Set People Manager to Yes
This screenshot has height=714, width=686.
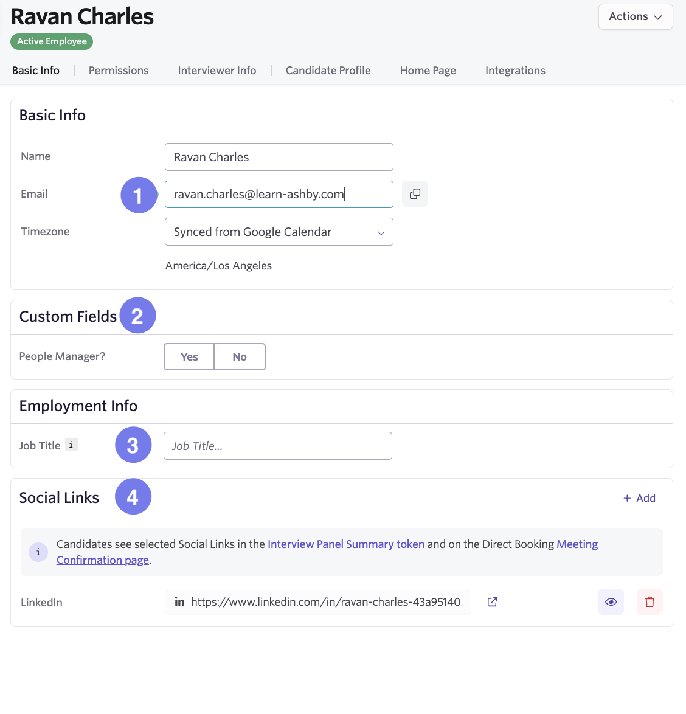coord(189,356)
